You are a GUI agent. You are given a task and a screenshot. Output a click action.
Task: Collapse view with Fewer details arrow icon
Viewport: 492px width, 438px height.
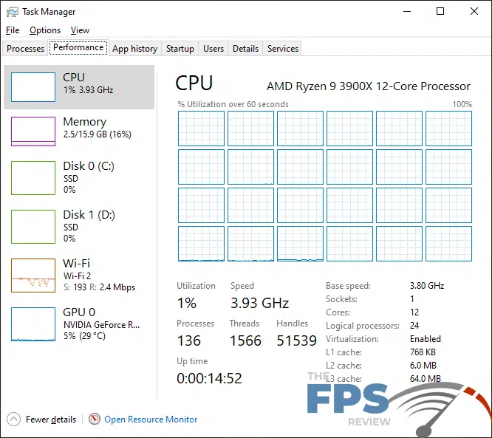(x=13, y=420)
